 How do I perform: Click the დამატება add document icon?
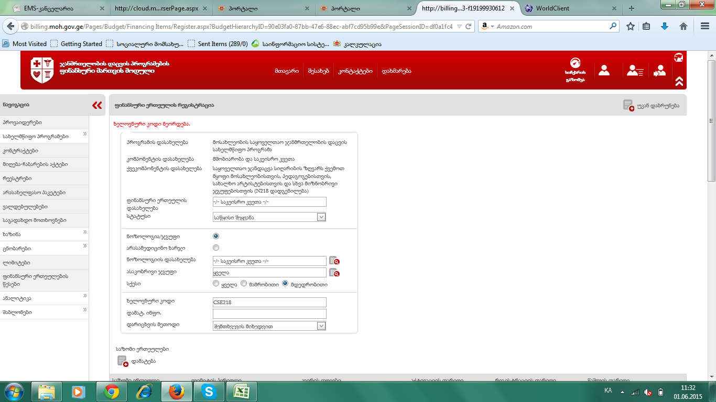123,361
